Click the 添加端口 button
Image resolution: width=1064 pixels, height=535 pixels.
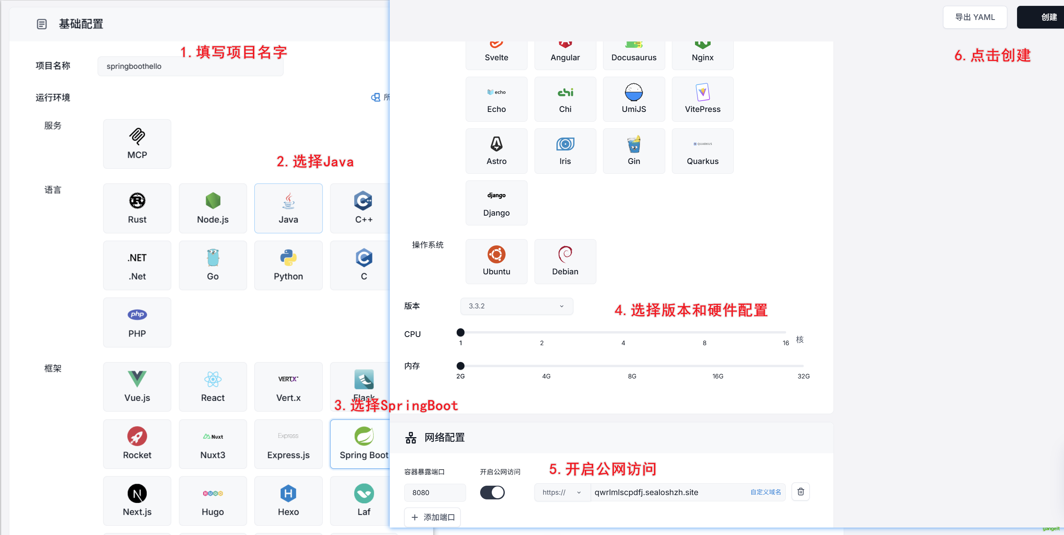(432, 517)
